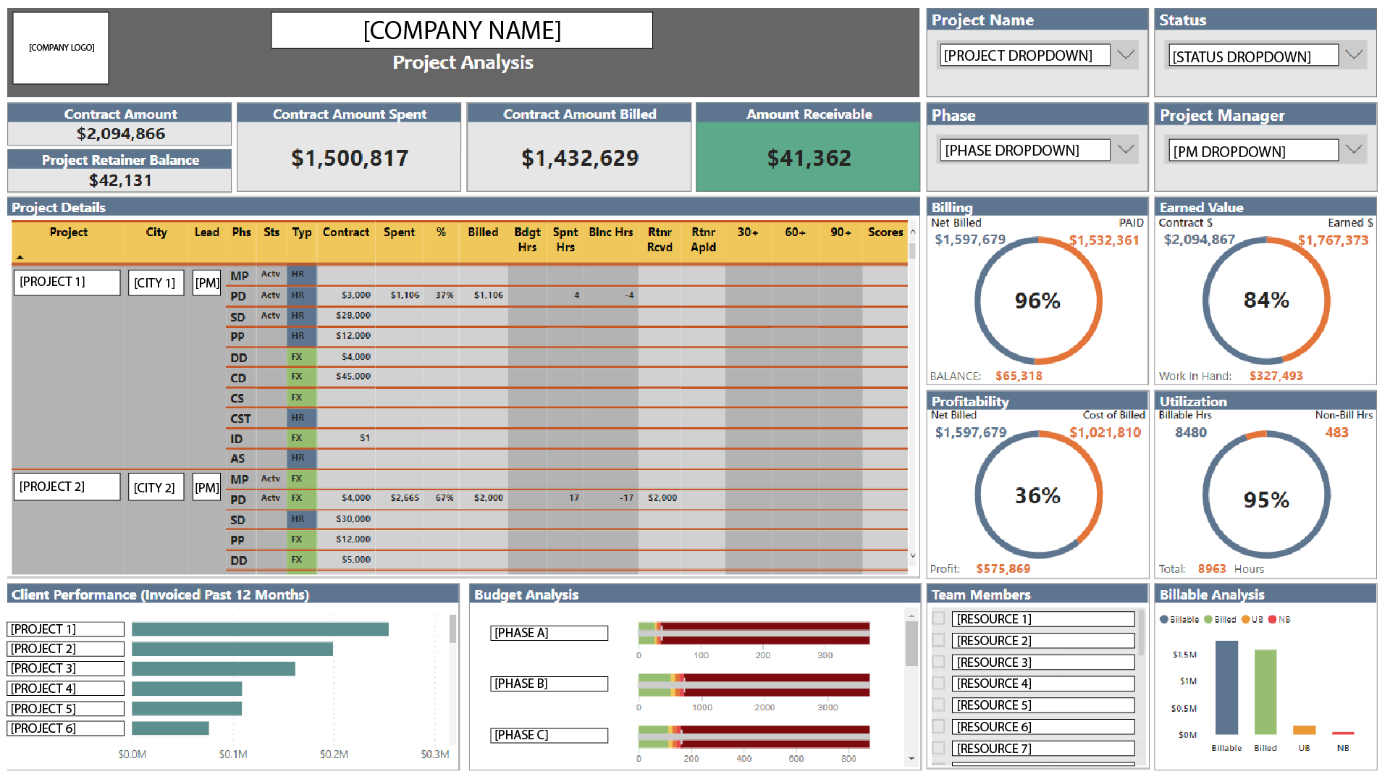Click the company logo placeholder
The width and height of the screenshot is (1390, 782).
coord(61,48)
